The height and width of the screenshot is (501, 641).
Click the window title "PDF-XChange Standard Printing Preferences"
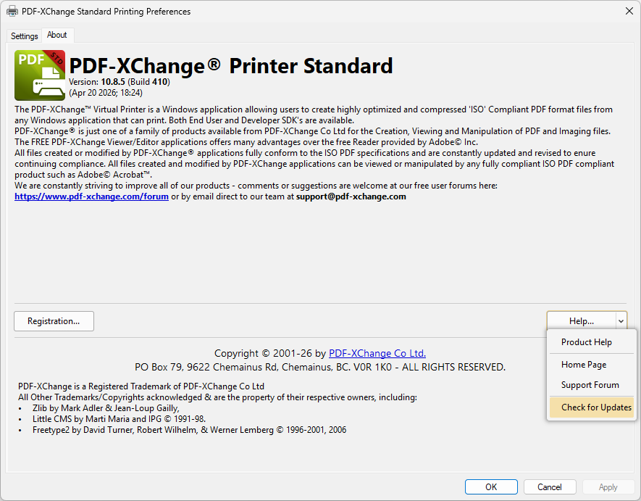106,12
